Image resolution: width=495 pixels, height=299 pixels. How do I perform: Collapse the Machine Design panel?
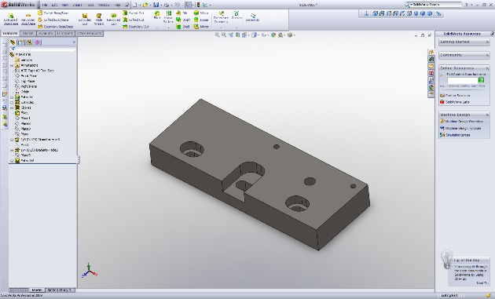pyautogui.click(x=487, y=115)
